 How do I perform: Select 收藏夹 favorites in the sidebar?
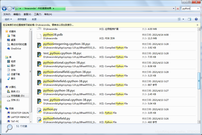click(x=11, y=31)
